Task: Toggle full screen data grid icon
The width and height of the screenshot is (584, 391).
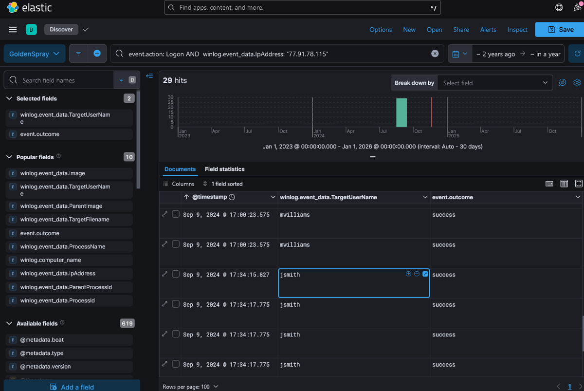Action: (x=579, y=184)
